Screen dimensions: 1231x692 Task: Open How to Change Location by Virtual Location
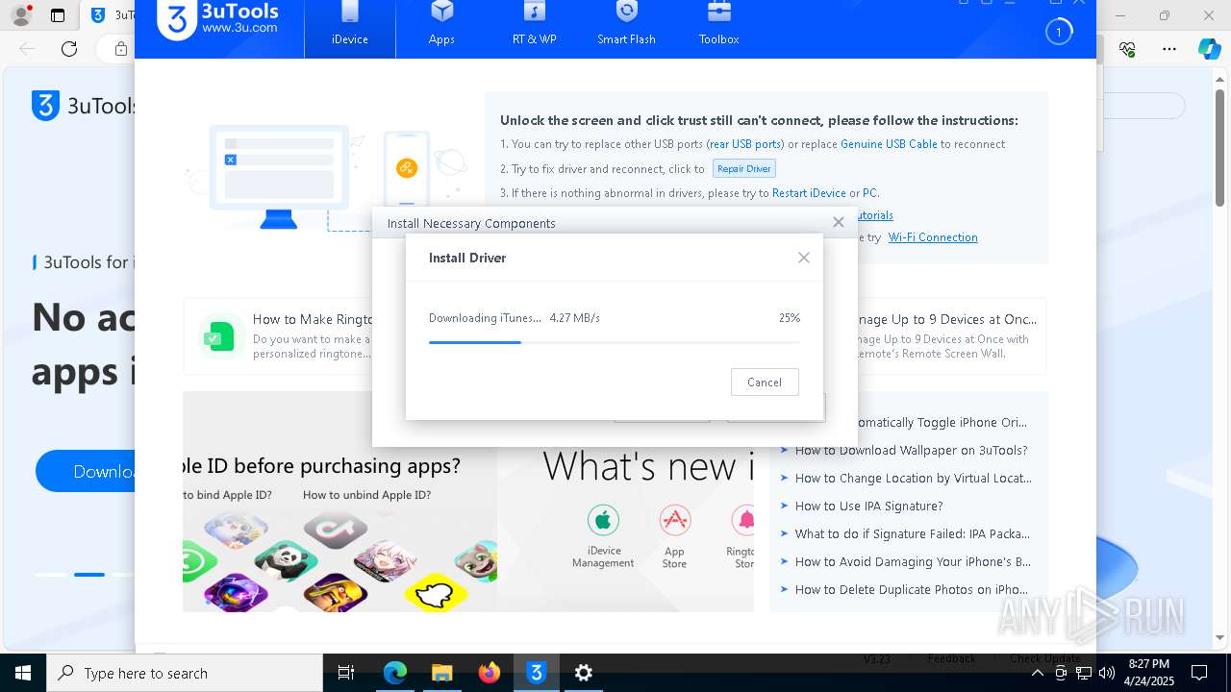click(x=913, y=478)
